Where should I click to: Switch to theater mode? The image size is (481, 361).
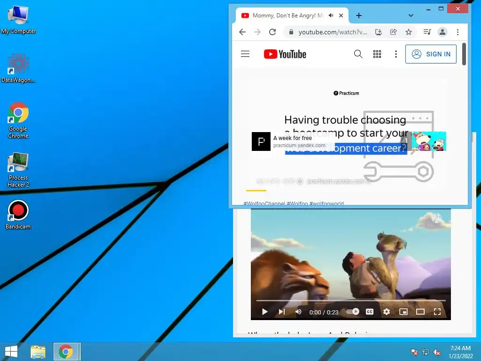420,312
